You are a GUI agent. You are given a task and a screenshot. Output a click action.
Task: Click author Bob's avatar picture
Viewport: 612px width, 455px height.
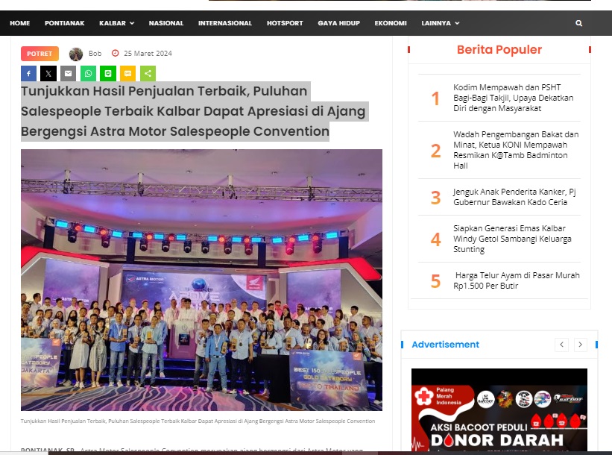point(76,54)
